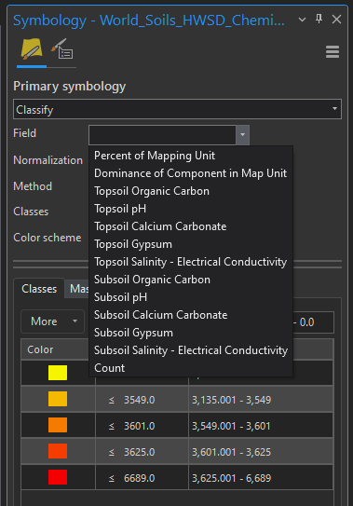Viewport: 353px width, 506px height.
Task: Click label 3,549.001 - 3,601
Action: click(x=231, y=426)
